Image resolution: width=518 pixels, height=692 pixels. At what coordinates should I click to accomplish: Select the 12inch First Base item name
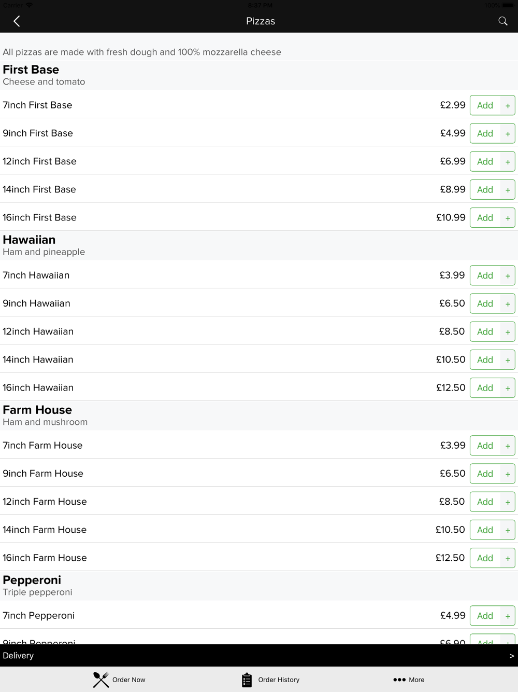click(39, 161)
